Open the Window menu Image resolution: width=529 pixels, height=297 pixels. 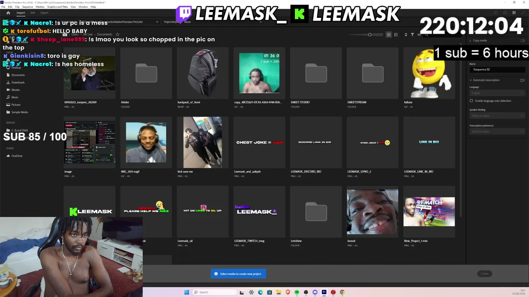[83, 7]
